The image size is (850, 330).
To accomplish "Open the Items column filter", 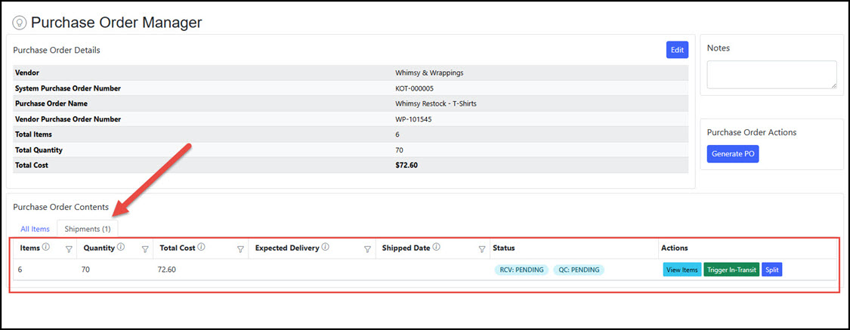I will pos(69,248).
